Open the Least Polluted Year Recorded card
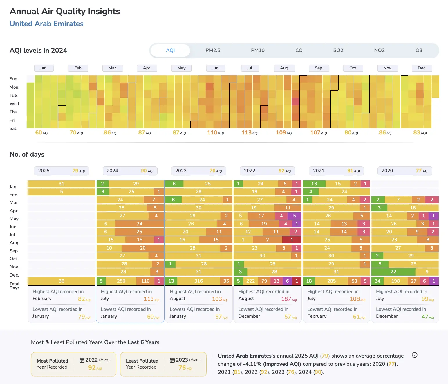This screenshot has width=448, height=384. tap(163, 364)
